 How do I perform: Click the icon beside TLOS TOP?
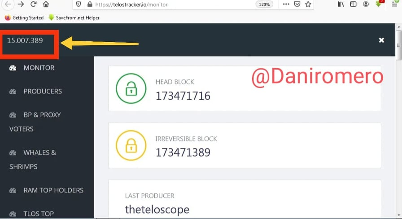click(x=13, y=214)
